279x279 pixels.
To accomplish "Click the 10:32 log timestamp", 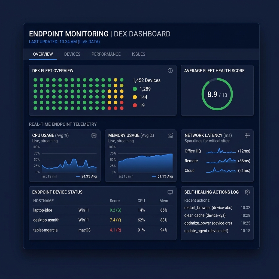I will 245,208.
